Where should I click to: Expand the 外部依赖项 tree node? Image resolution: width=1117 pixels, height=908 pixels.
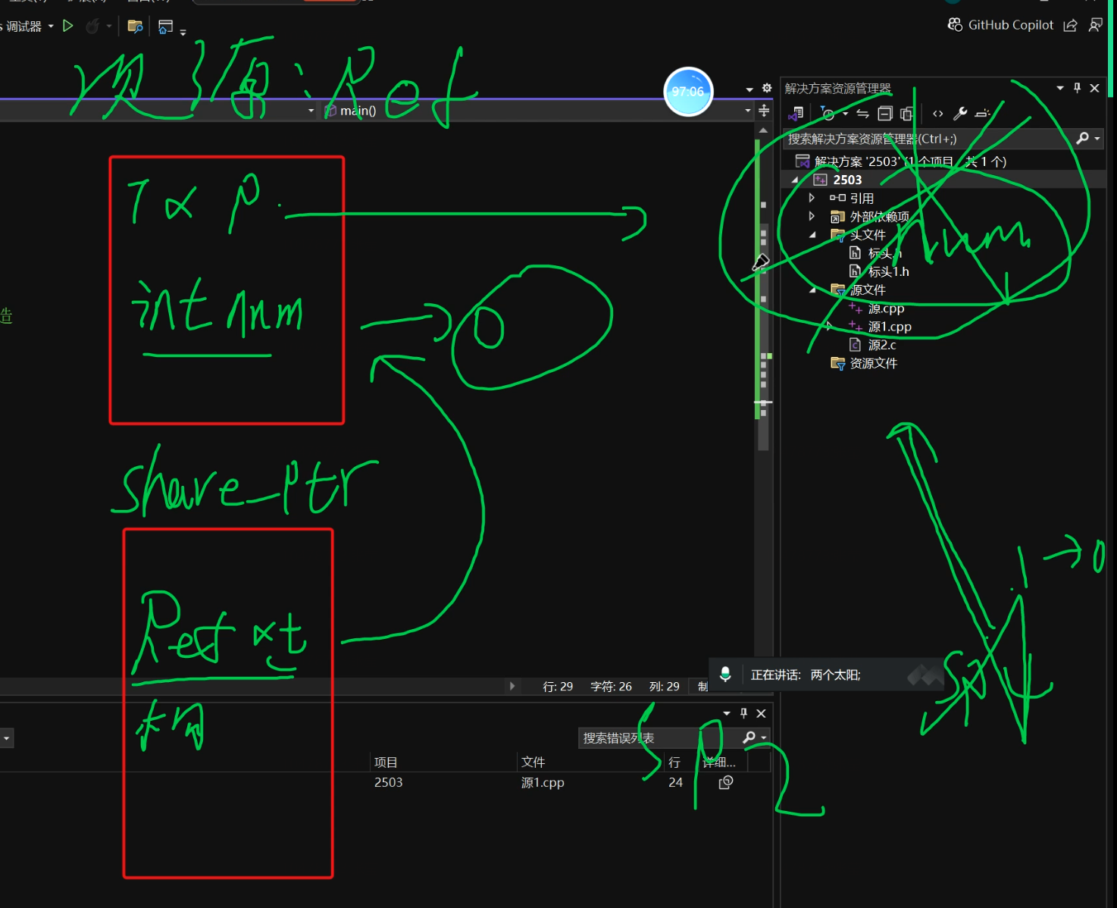pyautogui.click(x=811, y=216)
